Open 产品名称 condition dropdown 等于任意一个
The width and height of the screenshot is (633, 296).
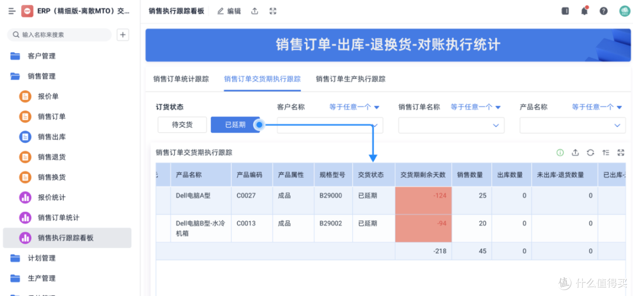click(x=597, y=107)
